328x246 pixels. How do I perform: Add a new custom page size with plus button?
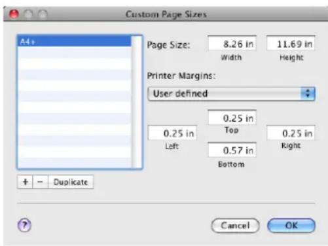pos(25,182)
